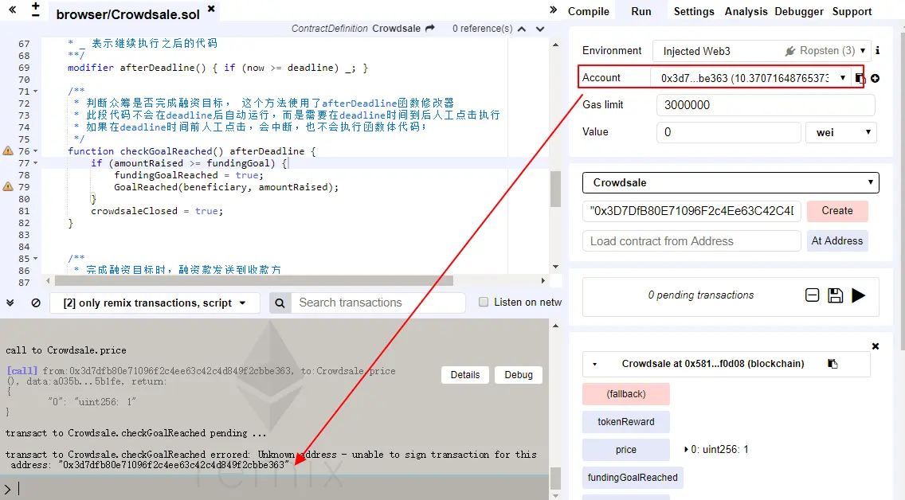Add a new account plus icon
The height and width of the screenshot is (500, 905).
[876, 78]
